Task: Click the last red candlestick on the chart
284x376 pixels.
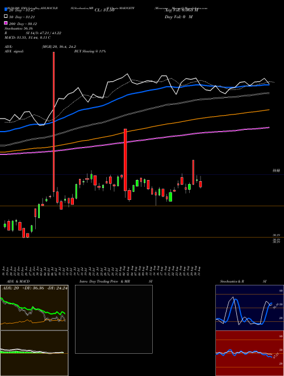Action: pyautogui.click(x=201, y=184)
